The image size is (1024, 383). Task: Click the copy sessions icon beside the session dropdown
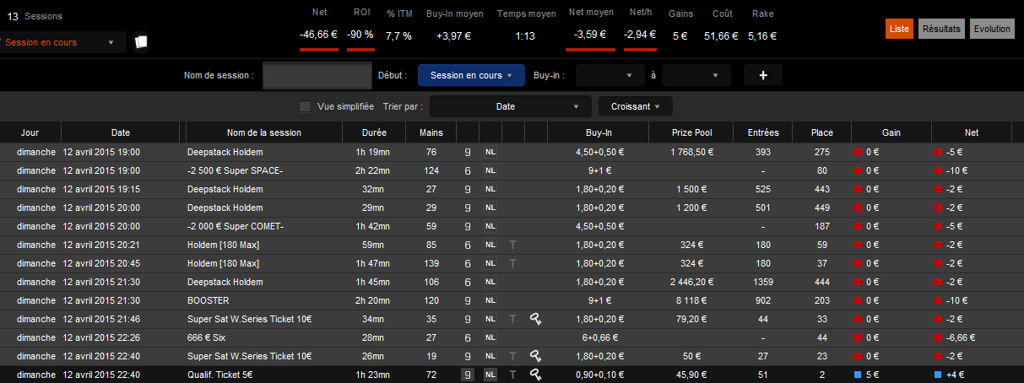(x=141, y=41)
